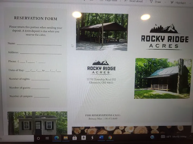Open Google Chrome from the taskbar

point(110,137)
